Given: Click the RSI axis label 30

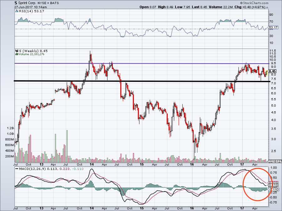Looking at the screenshot, I should coord(271,36).
